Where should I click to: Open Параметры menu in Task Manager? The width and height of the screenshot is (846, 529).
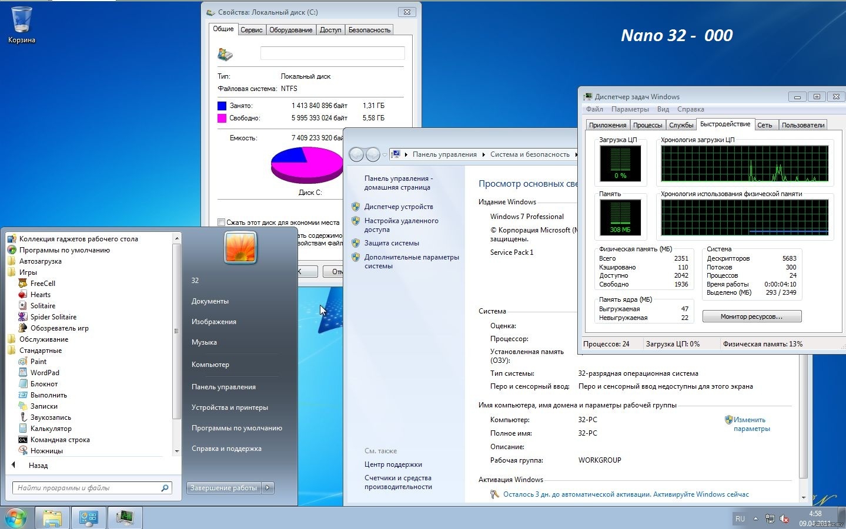click(x=630, y=109)
